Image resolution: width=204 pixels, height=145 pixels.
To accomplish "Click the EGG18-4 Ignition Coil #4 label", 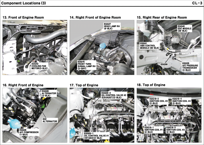I will coord(180,101).
